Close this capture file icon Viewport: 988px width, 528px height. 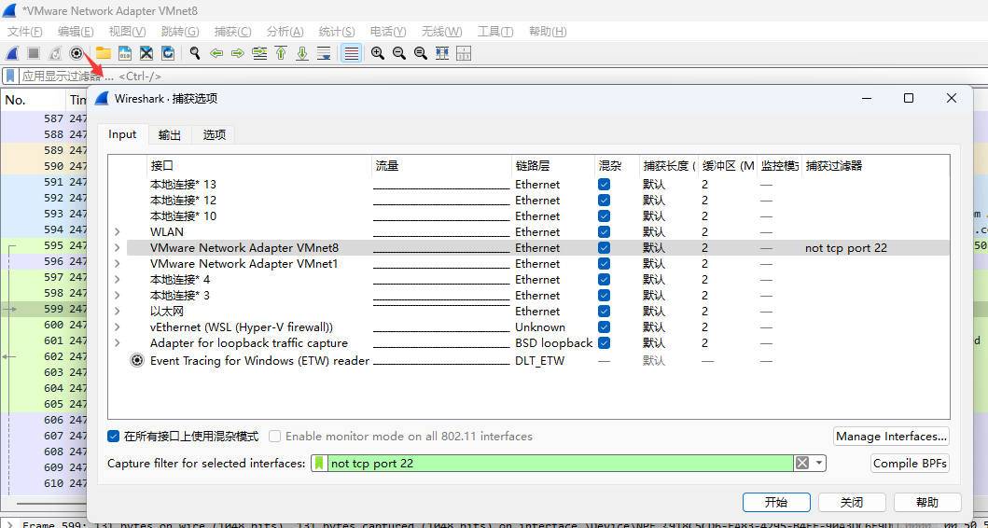pos(146,53)
